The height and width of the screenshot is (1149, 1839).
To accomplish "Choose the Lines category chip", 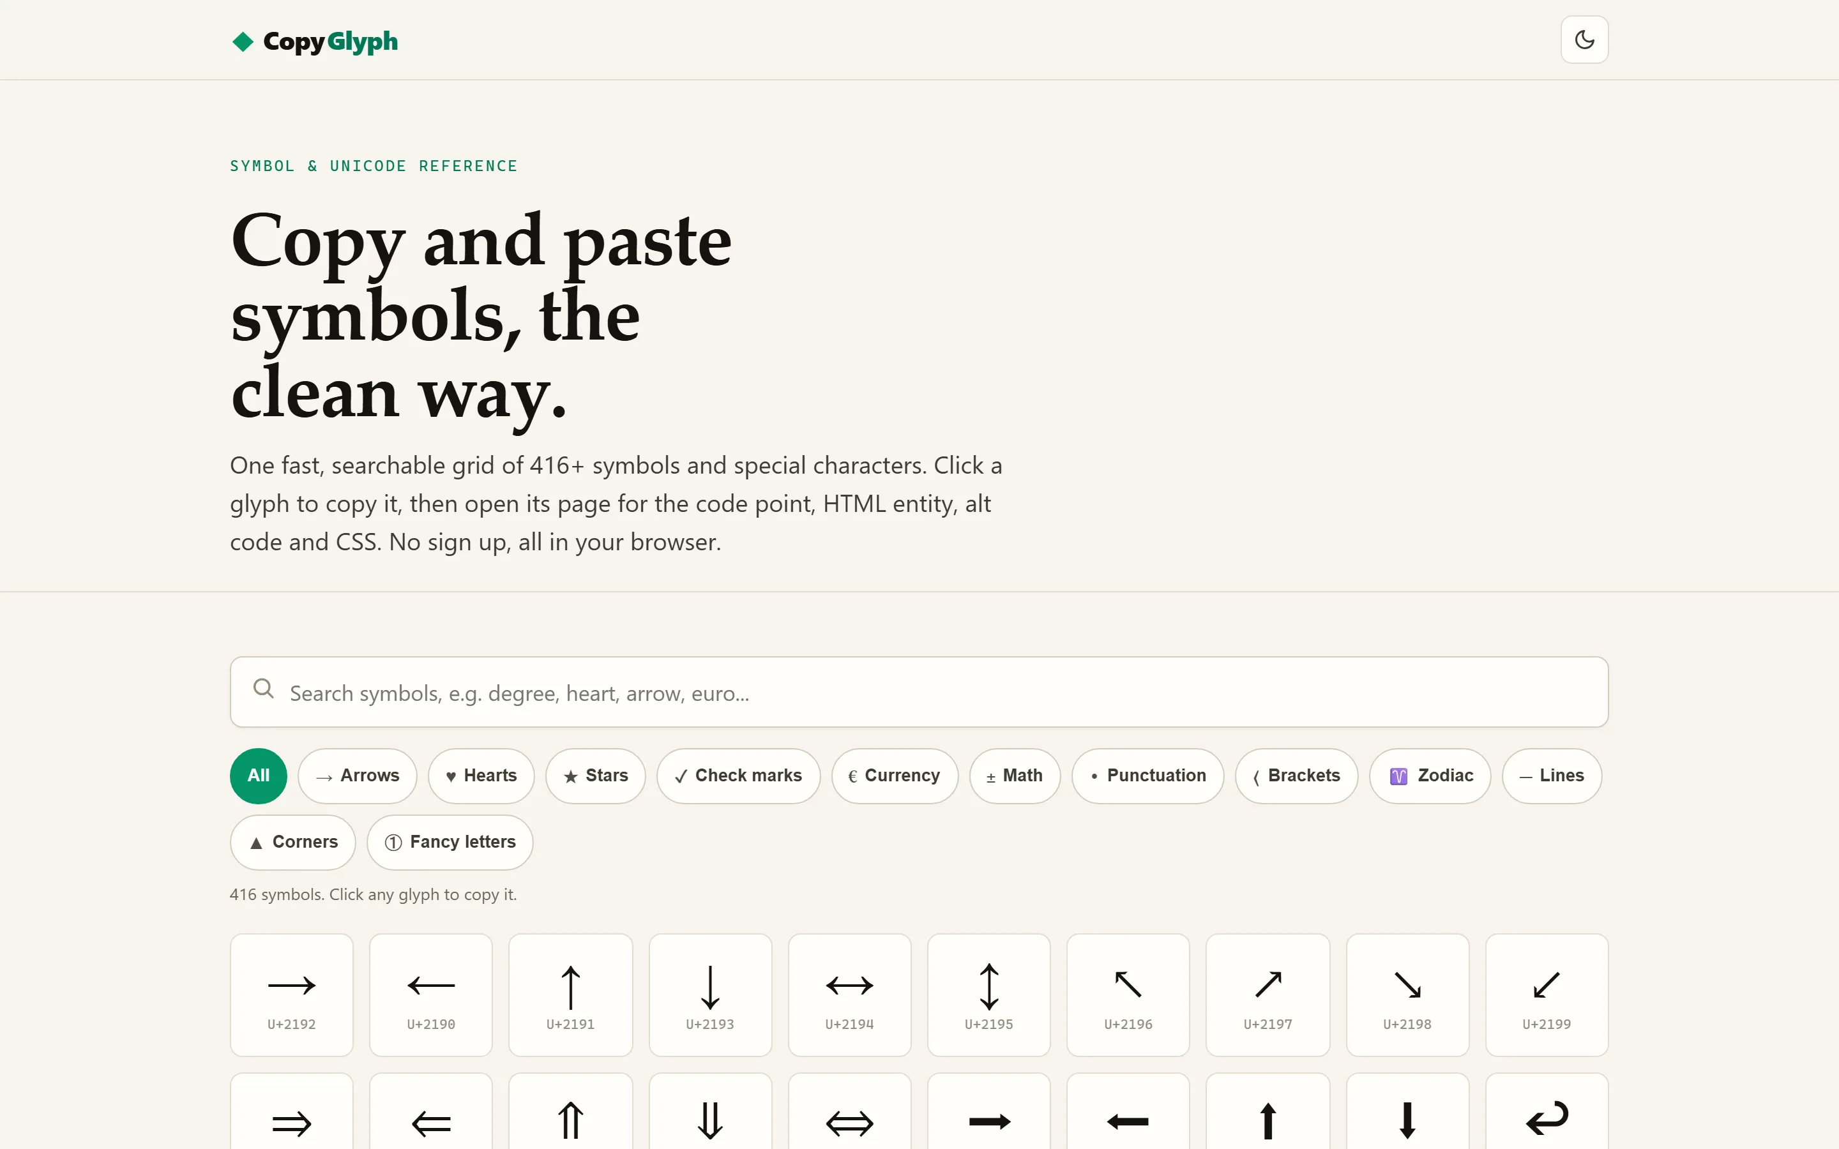I will click(x=1552, y=775).
